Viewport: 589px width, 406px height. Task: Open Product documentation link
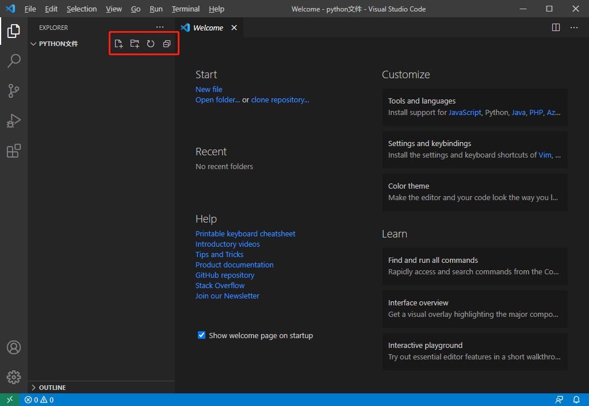235,265
